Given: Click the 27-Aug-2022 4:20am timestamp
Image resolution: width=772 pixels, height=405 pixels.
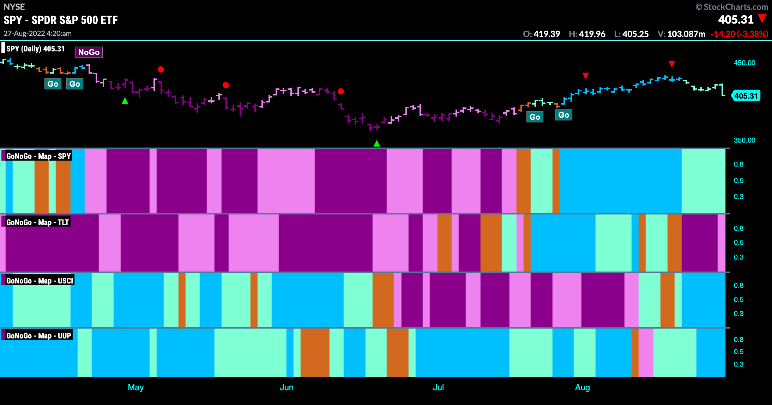Looking at the screenshot, I should pos(37,33).
